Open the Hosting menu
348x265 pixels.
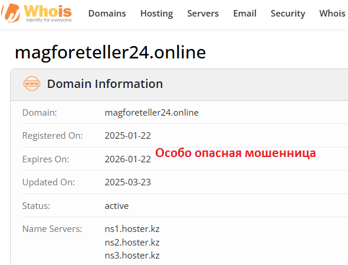tap(157, 14)
